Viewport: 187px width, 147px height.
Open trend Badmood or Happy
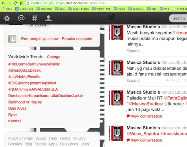(x=25, y=102)
